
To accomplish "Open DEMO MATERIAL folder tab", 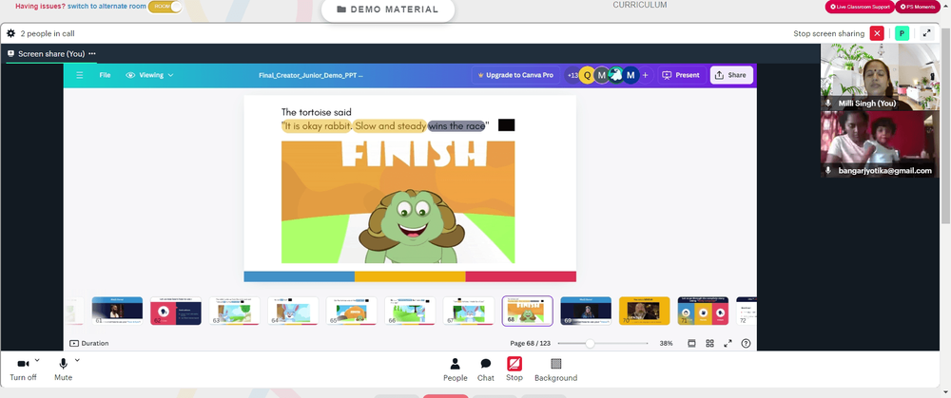I will [388, 9].
